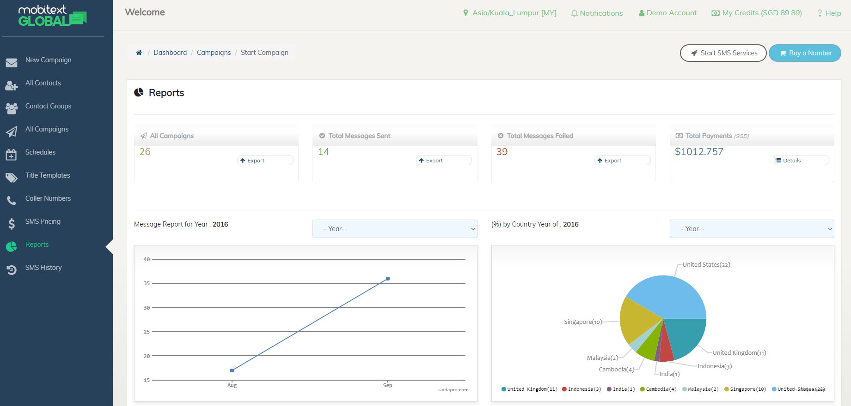Open the Demo Account menu
This screenshot has width=851, height=406.
(x=667, y=13)
